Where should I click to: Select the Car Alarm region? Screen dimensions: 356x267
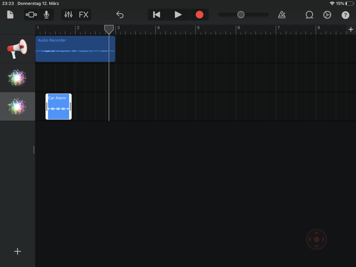59,107
